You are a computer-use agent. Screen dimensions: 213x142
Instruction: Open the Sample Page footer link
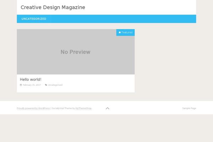coord(189,108)
